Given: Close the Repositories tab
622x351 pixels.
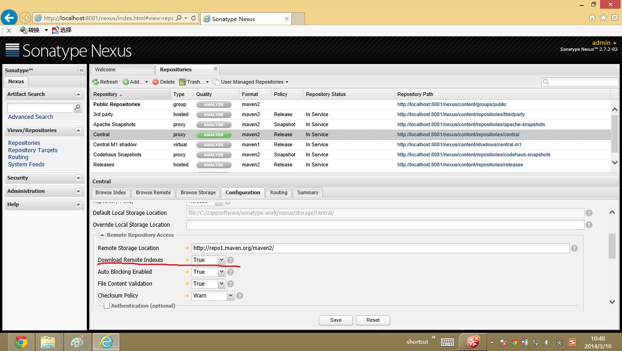Looking at the screenshot, I should (x=216, y=69).
